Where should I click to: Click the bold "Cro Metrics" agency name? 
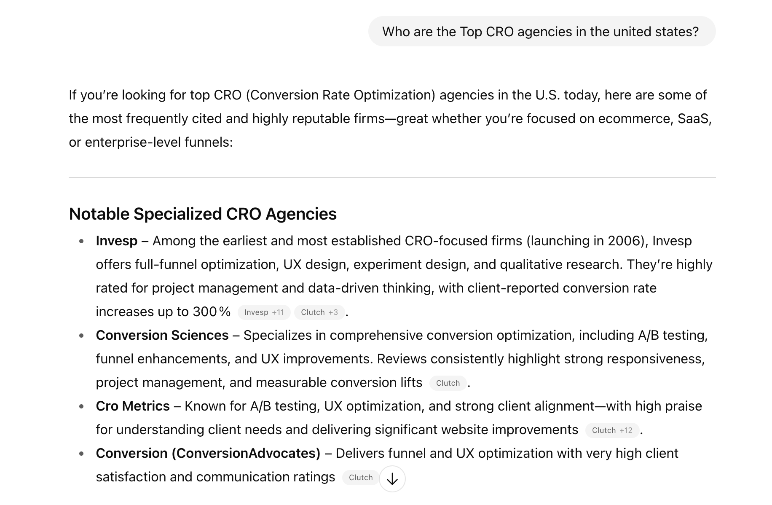(x=133, y=406)
